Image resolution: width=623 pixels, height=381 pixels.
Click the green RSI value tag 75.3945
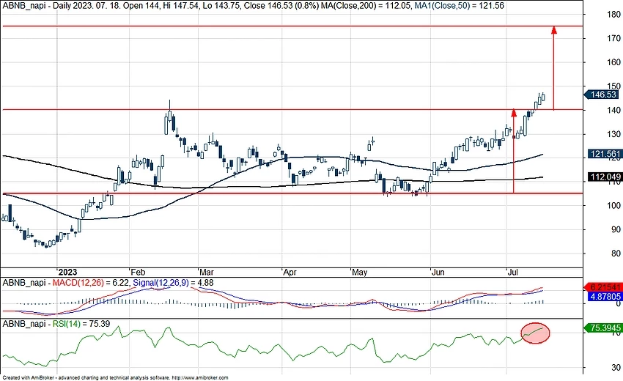(x=604, y=330)
